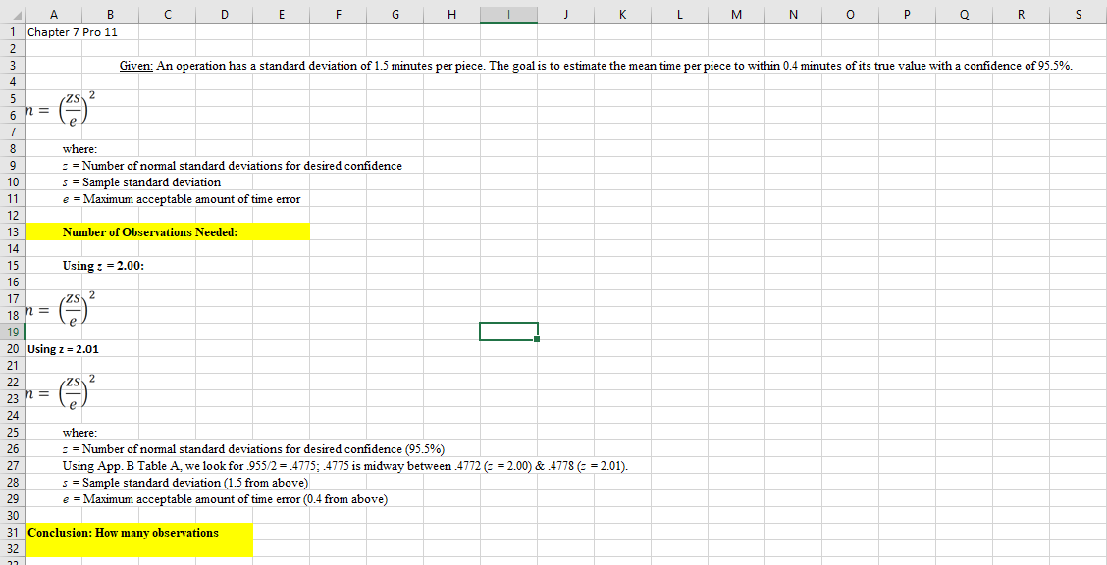Select row 13 header
This screenshot has width=1107, height=565.
click(13, 232)
